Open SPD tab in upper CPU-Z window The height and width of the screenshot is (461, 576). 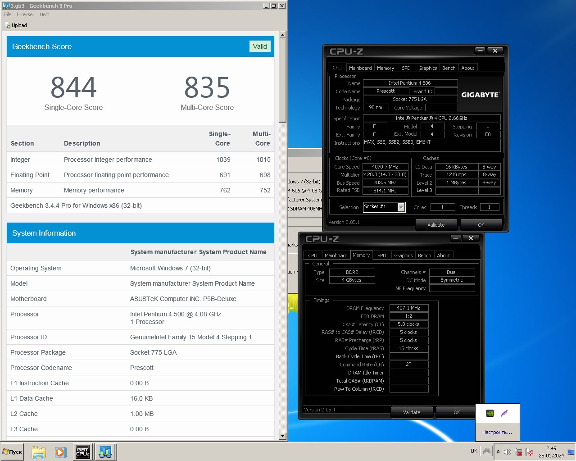point(406,68)
